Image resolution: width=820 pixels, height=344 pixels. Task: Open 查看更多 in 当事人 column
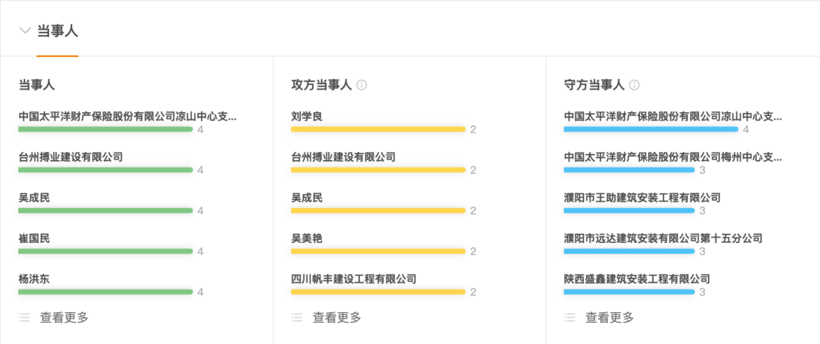tap(65, 317)
